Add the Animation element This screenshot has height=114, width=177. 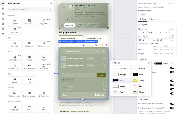pos(44,67)
